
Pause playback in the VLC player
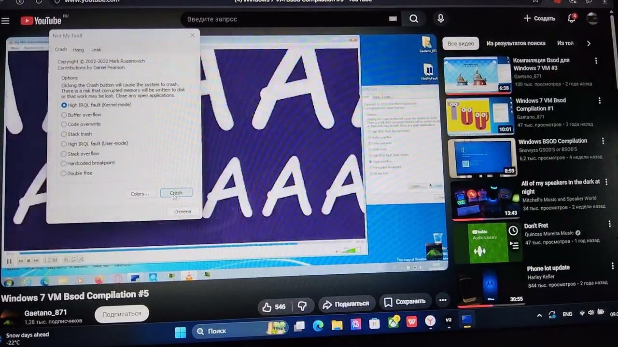click(x=9, y=261)
